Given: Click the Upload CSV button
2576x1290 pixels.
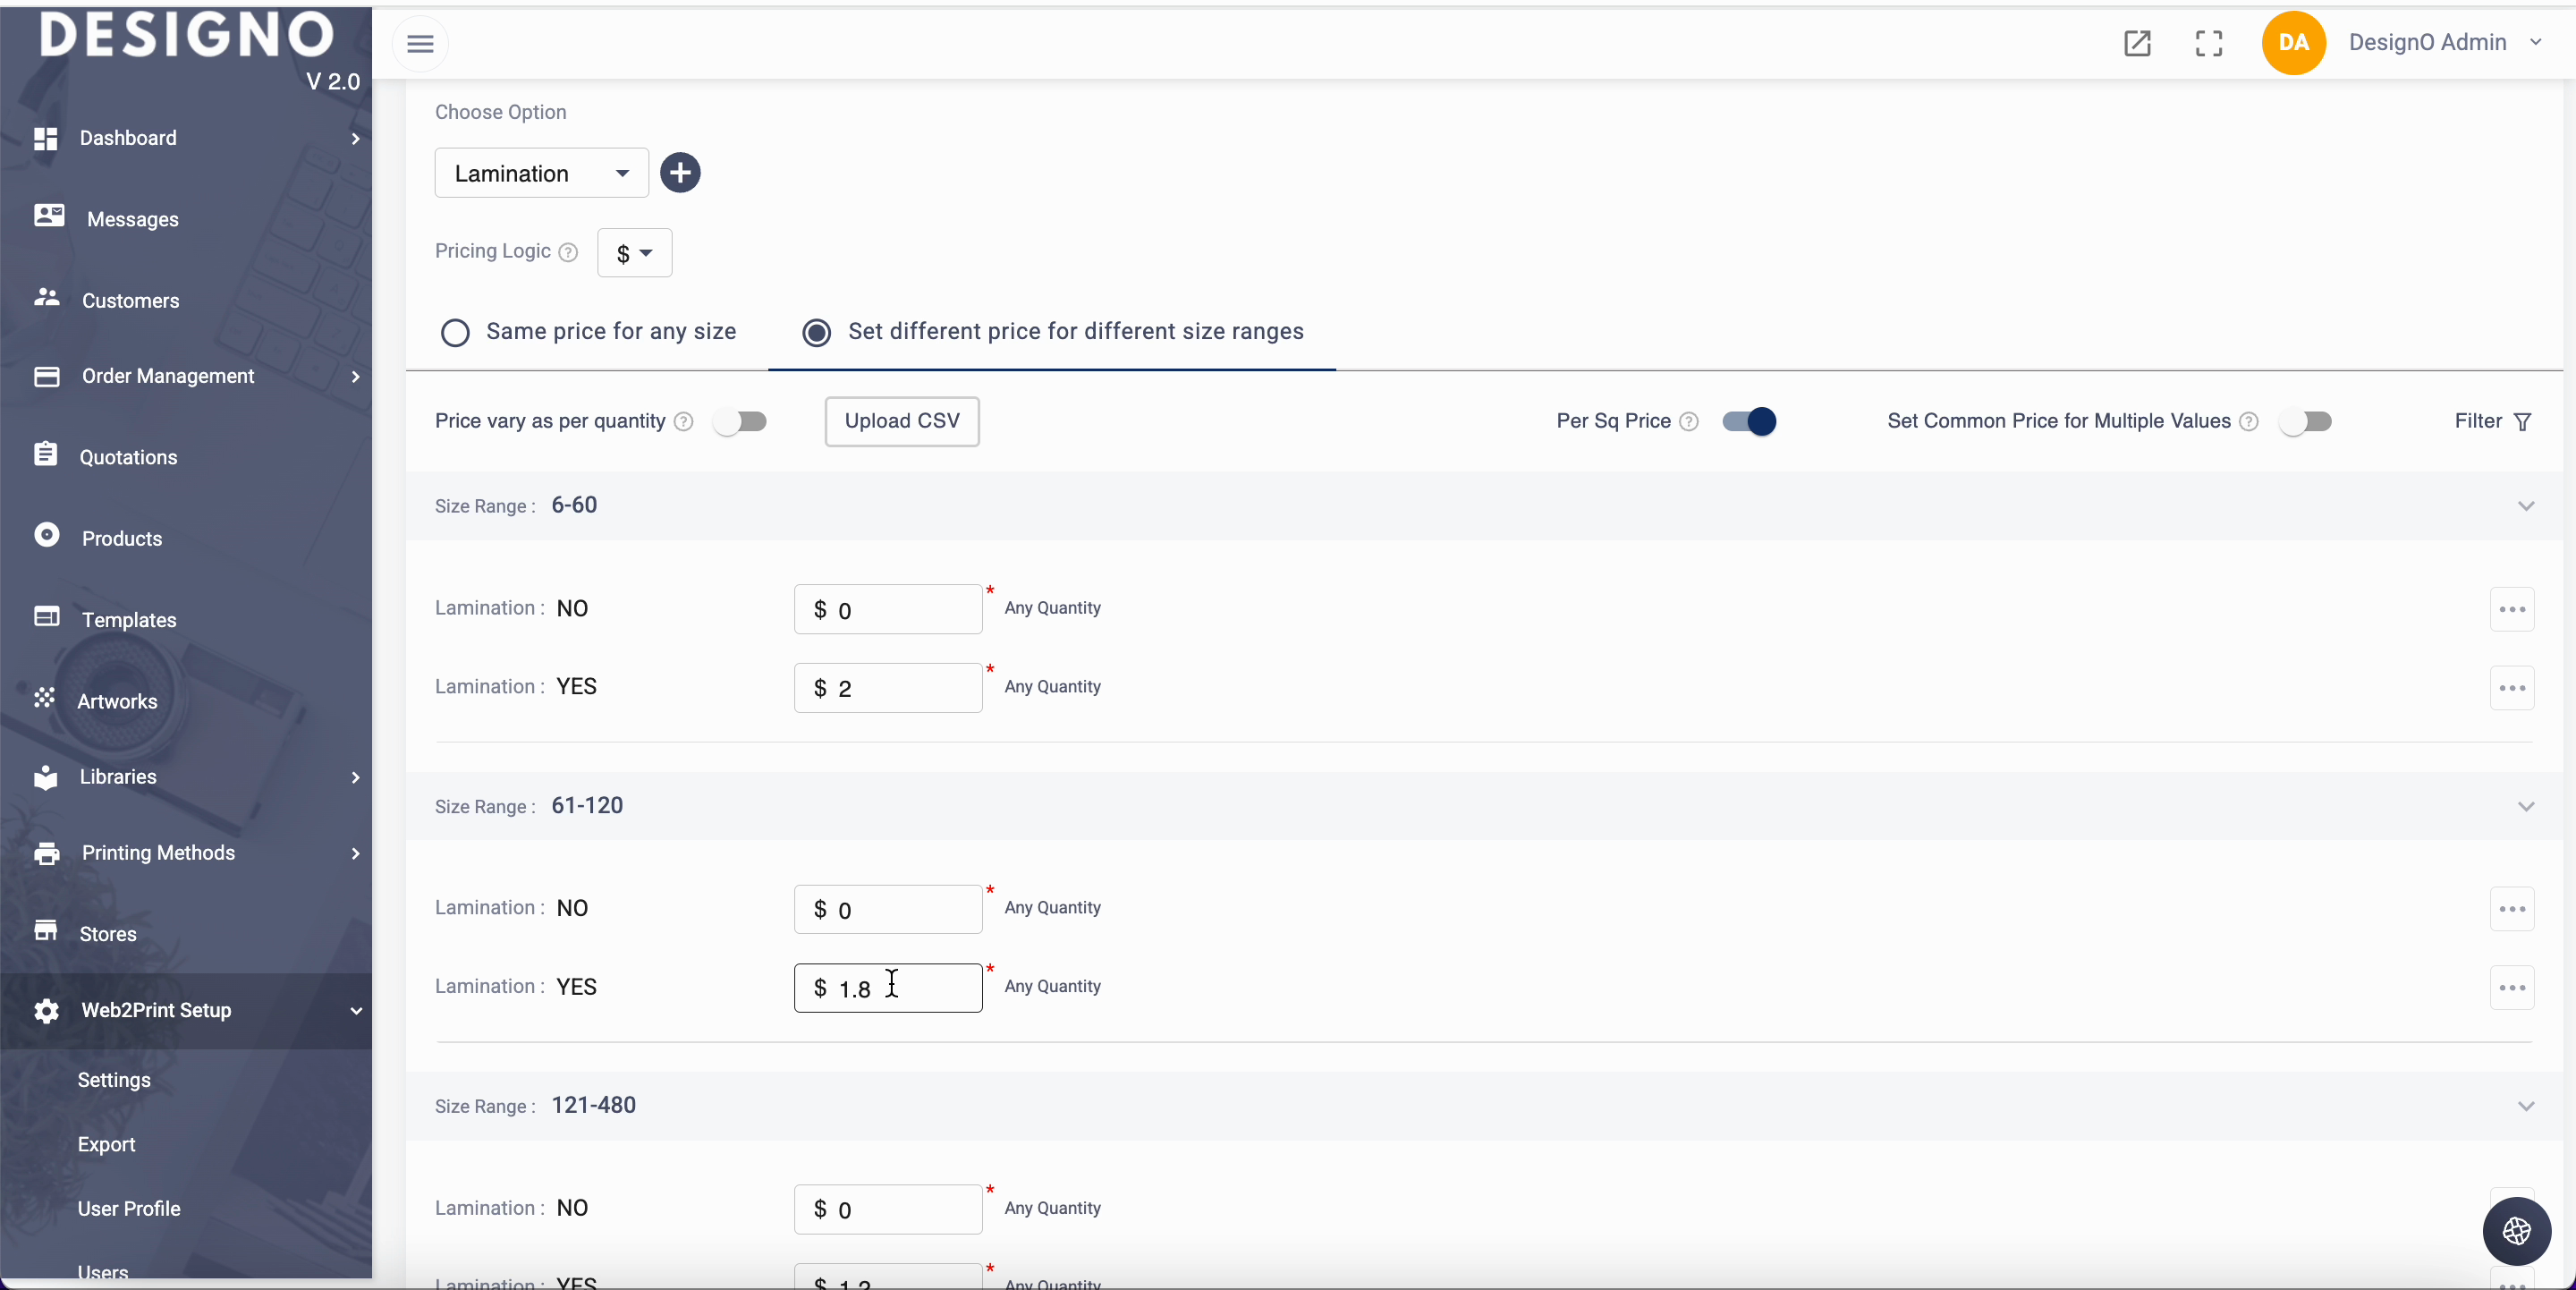Looking at the screenshot, I should tap(901, 421).
